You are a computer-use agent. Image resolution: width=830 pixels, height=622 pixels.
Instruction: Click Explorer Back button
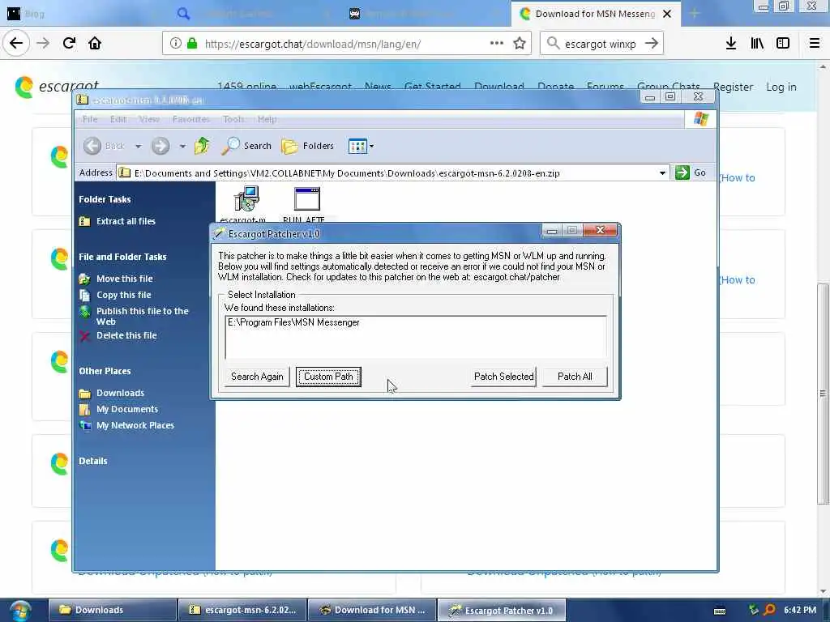coord(105,146)
